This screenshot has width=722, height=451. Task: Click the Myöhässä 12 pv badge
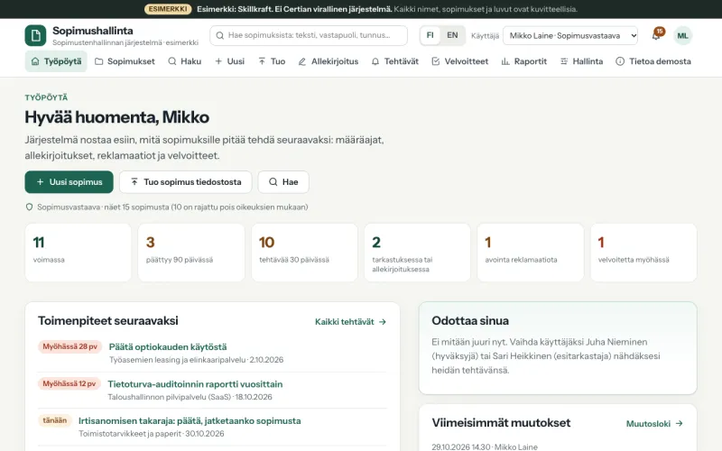[69, 383]
